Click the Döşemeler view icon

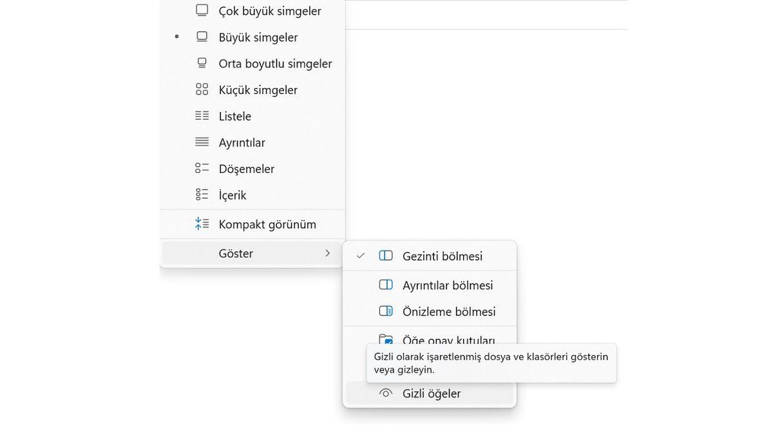[202, 168]
